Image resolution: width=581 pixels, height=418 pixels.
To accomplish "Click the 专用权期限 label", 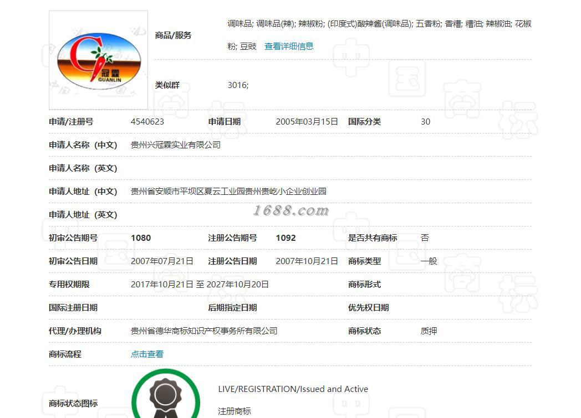I will coord(69,285).
